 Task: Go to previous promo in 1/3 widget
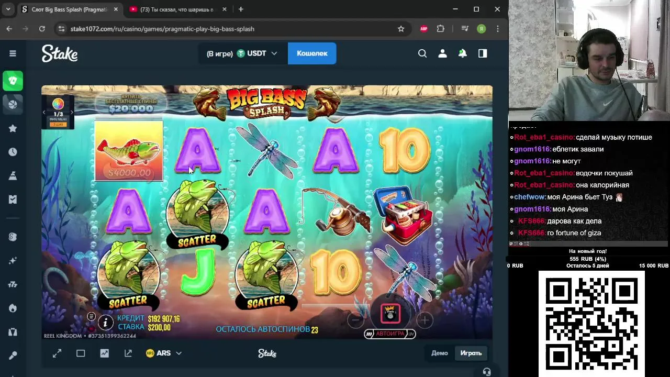[x=44, y=113]
